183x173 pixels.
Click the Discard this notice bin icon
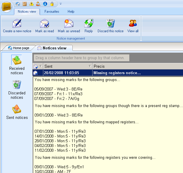tap(110, 23)
